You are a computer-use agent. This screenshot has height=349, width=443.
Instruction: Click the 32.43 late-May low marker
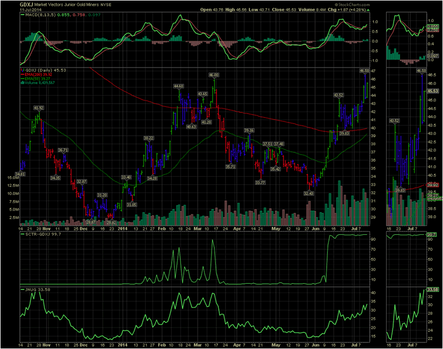click(308, 193)
